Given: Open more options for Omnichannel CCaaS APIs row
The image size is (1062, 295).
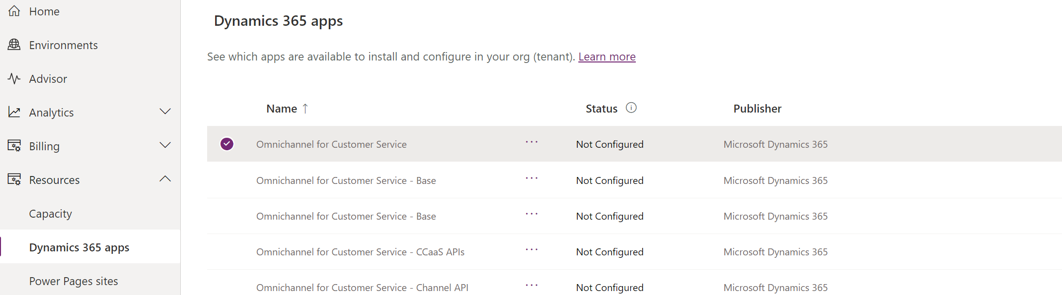Looking at the screenshot, I should pyautogui.click(x=531, y=250).
